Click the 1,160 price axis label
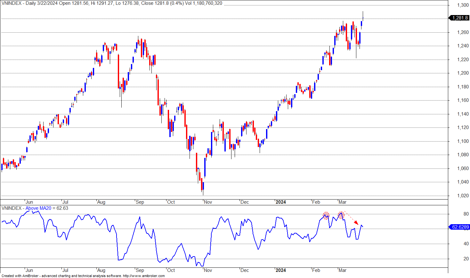This screenshot has height=278, width=470. pyautogui.click(x=463, y=100)
